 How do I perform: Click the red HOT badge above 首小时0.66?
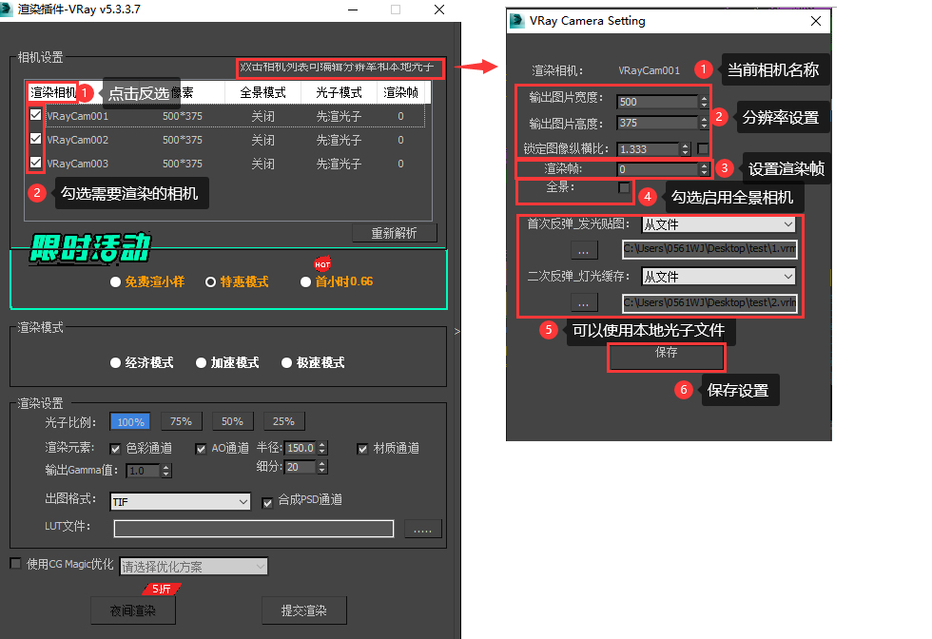pyautogui.click(x=322, y=264)
